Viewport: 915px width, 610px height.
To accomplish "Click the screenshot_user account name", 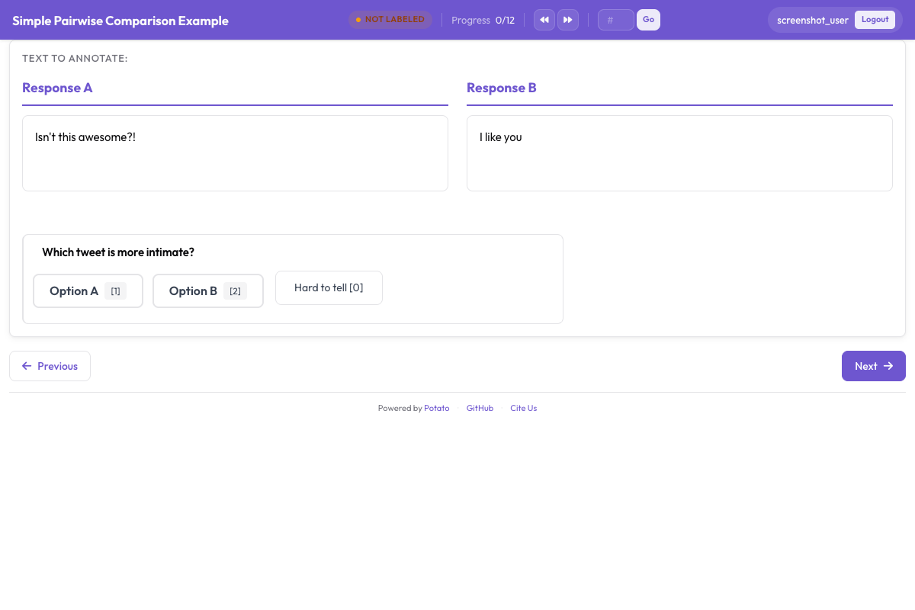I will point(813,19).
